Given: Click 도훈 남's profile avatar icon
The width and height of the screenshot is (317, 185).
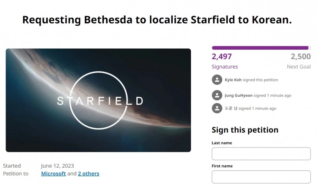Looking at the screenshot, I should tap(217, 108).
